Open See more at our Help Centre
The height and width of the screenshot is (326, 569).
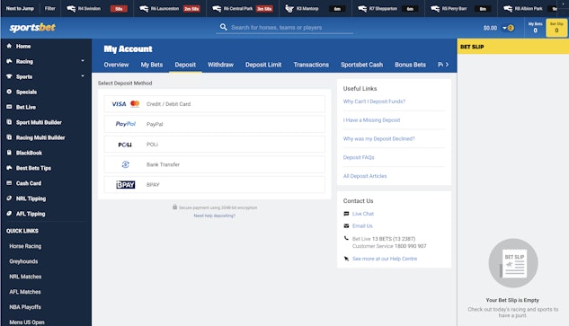point(385,259)
